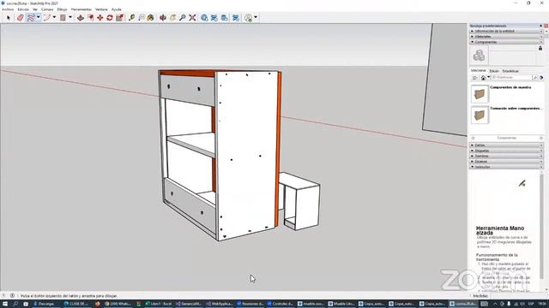
Task: Open the account icon dropdown arrow
Action: [256, 17]
